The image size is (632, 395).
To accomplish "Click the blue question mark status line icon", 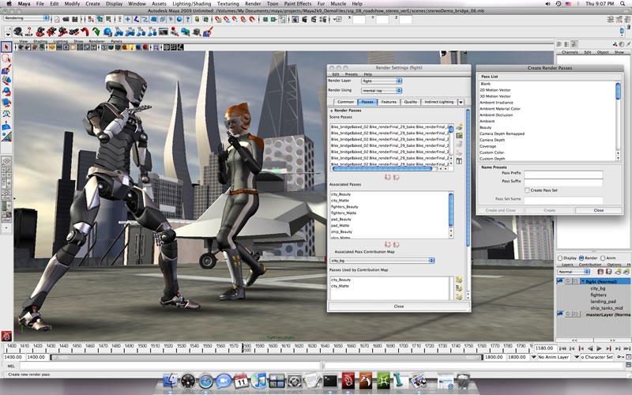I will tap(188, 19).
